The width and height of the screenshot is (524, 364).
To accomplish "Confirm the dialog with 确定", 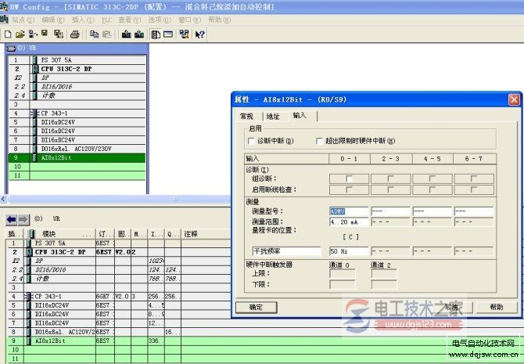I will [257, 308].
